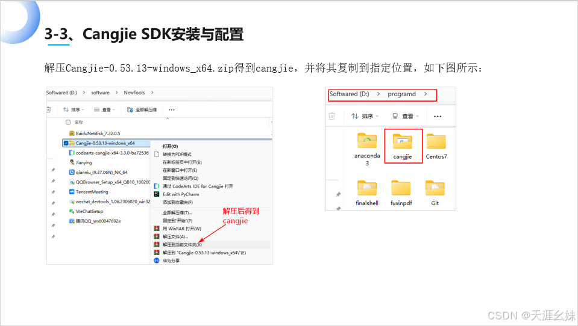Click the WinRAR icon beside 用 WinRAR 打开(W)
Image resolution: width=578 pixels, height=326 pixels.
point(157,229)
